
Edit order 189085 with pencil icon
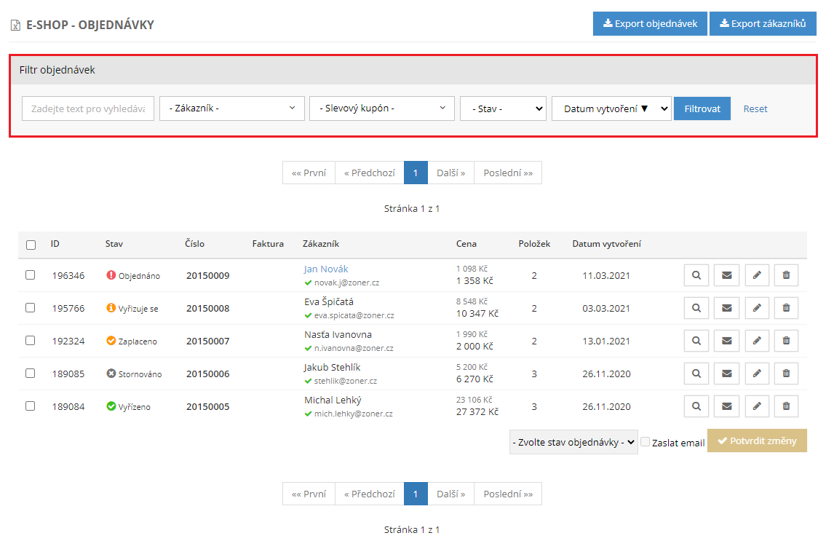coord(757,374)
